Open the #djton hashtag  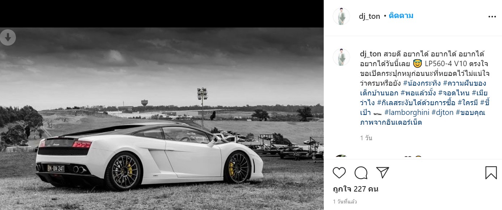443,112
